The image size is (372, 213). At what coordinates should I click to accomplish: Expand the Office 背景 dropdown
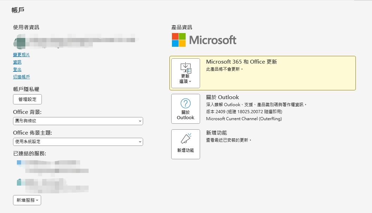[x=78, y=121]
